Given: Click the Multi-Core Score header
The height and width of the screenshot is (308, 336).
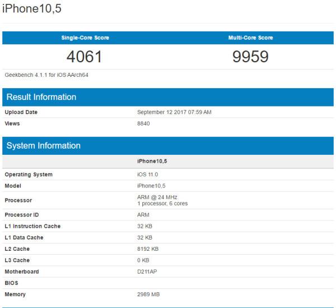Looking at the screenshot, I should (x=250, y=38).
